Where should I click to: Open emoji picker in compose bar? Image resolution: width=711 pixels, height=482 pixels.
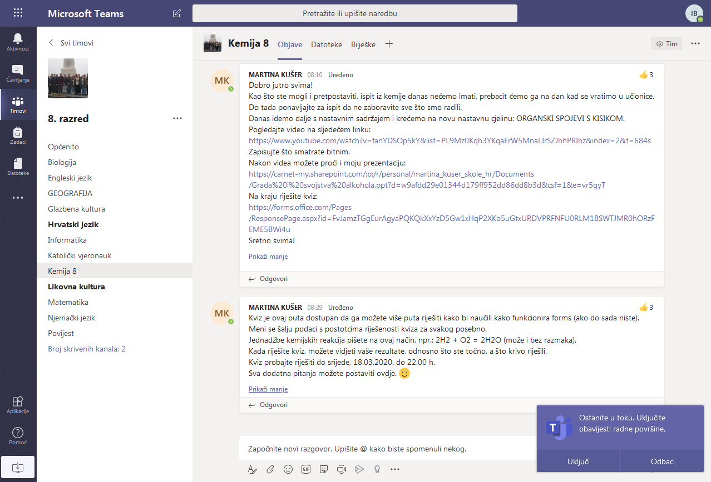tap(288, 469)
